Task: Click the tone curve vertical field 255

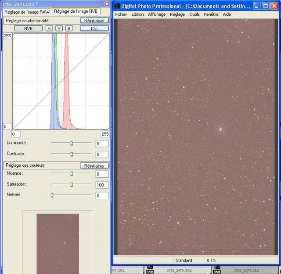Action: coord(7,36)
